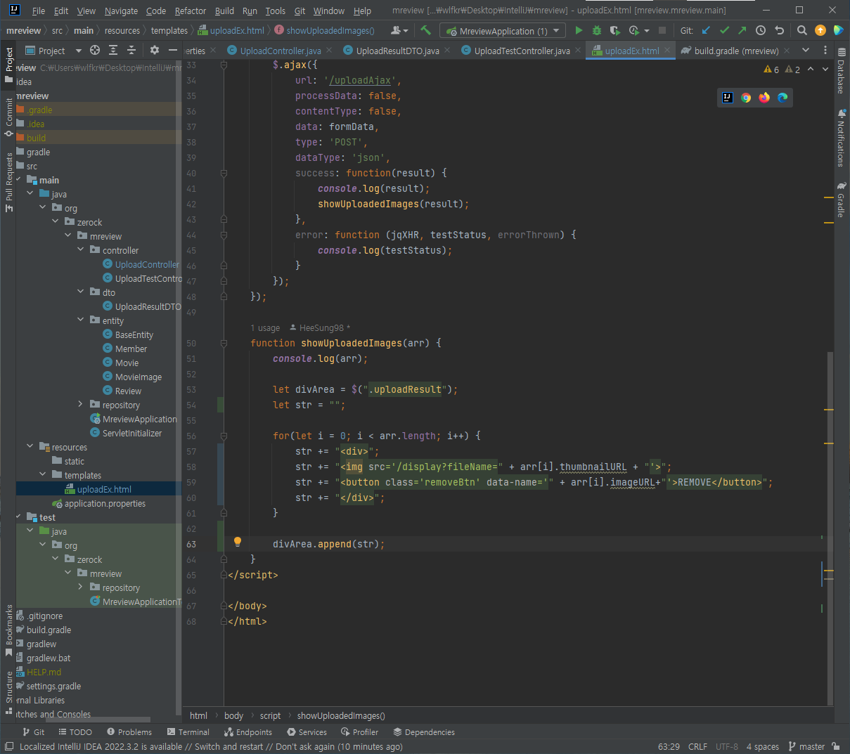Open page preview in Chrome icon
This screenshot has width=850, height=754.
point(746,98)
